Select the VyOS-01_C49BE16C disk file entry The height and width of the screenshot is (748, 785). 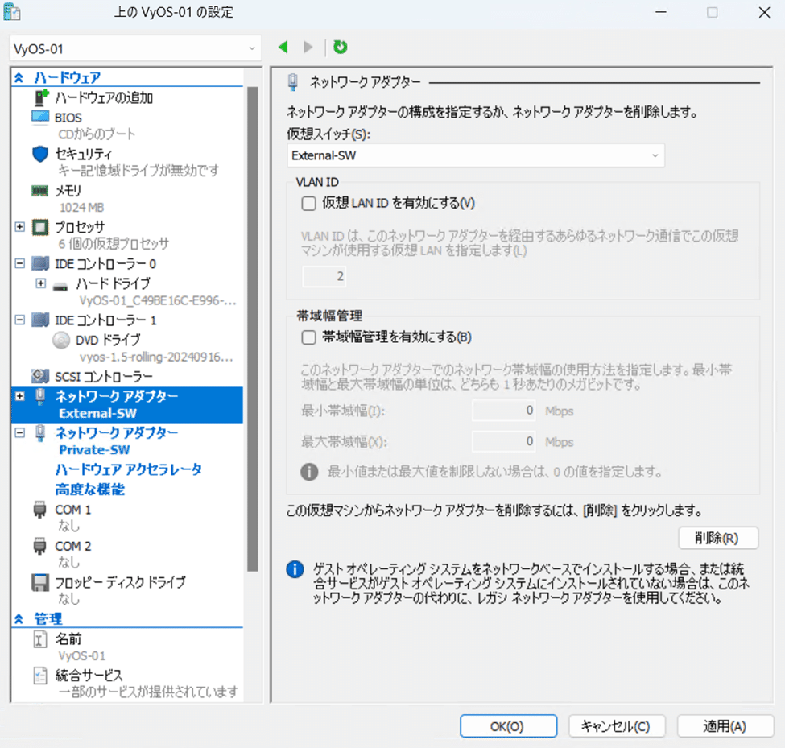pyautogui.click(x=157, y=300)
